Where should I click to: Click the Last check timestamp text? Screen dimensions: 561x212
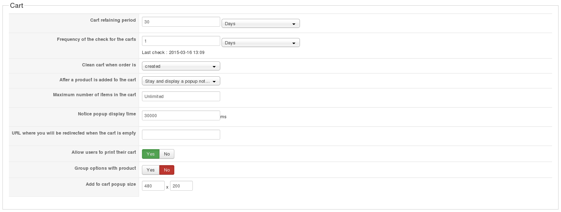click(x=173, y=53)
